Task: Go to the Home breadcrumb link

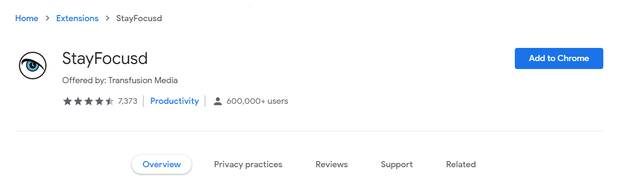Action: click(27, 18)
